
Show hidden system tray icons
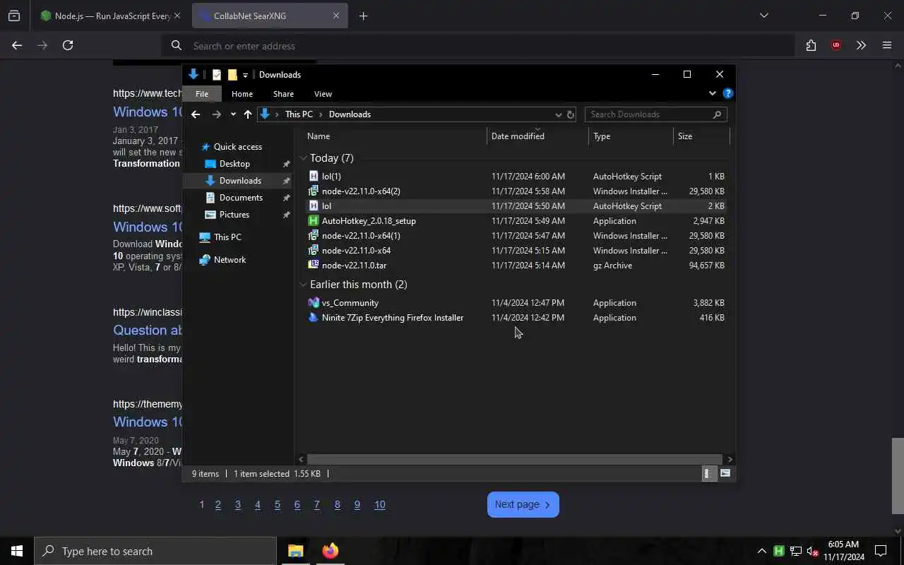(761, 551)
